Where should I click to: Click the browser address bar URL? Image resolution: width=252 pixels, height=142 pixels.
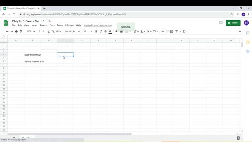(x=74, y=14)
